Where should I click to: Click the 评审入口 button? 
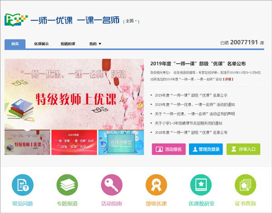(x=243, y=149)
